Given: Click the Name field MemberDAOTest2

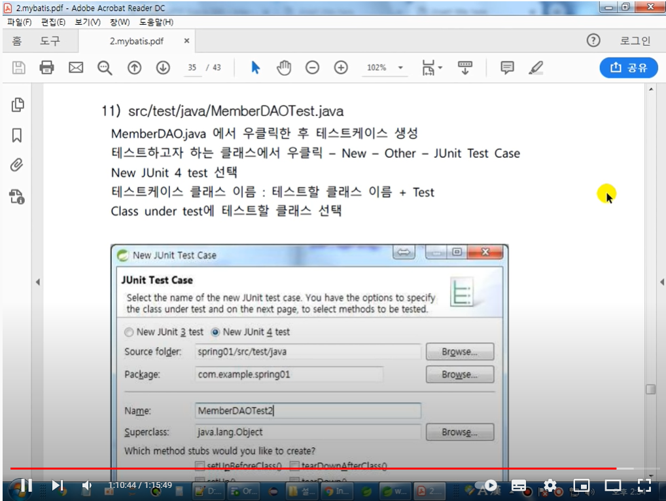Looking at the screenshot, I should 308,411.
